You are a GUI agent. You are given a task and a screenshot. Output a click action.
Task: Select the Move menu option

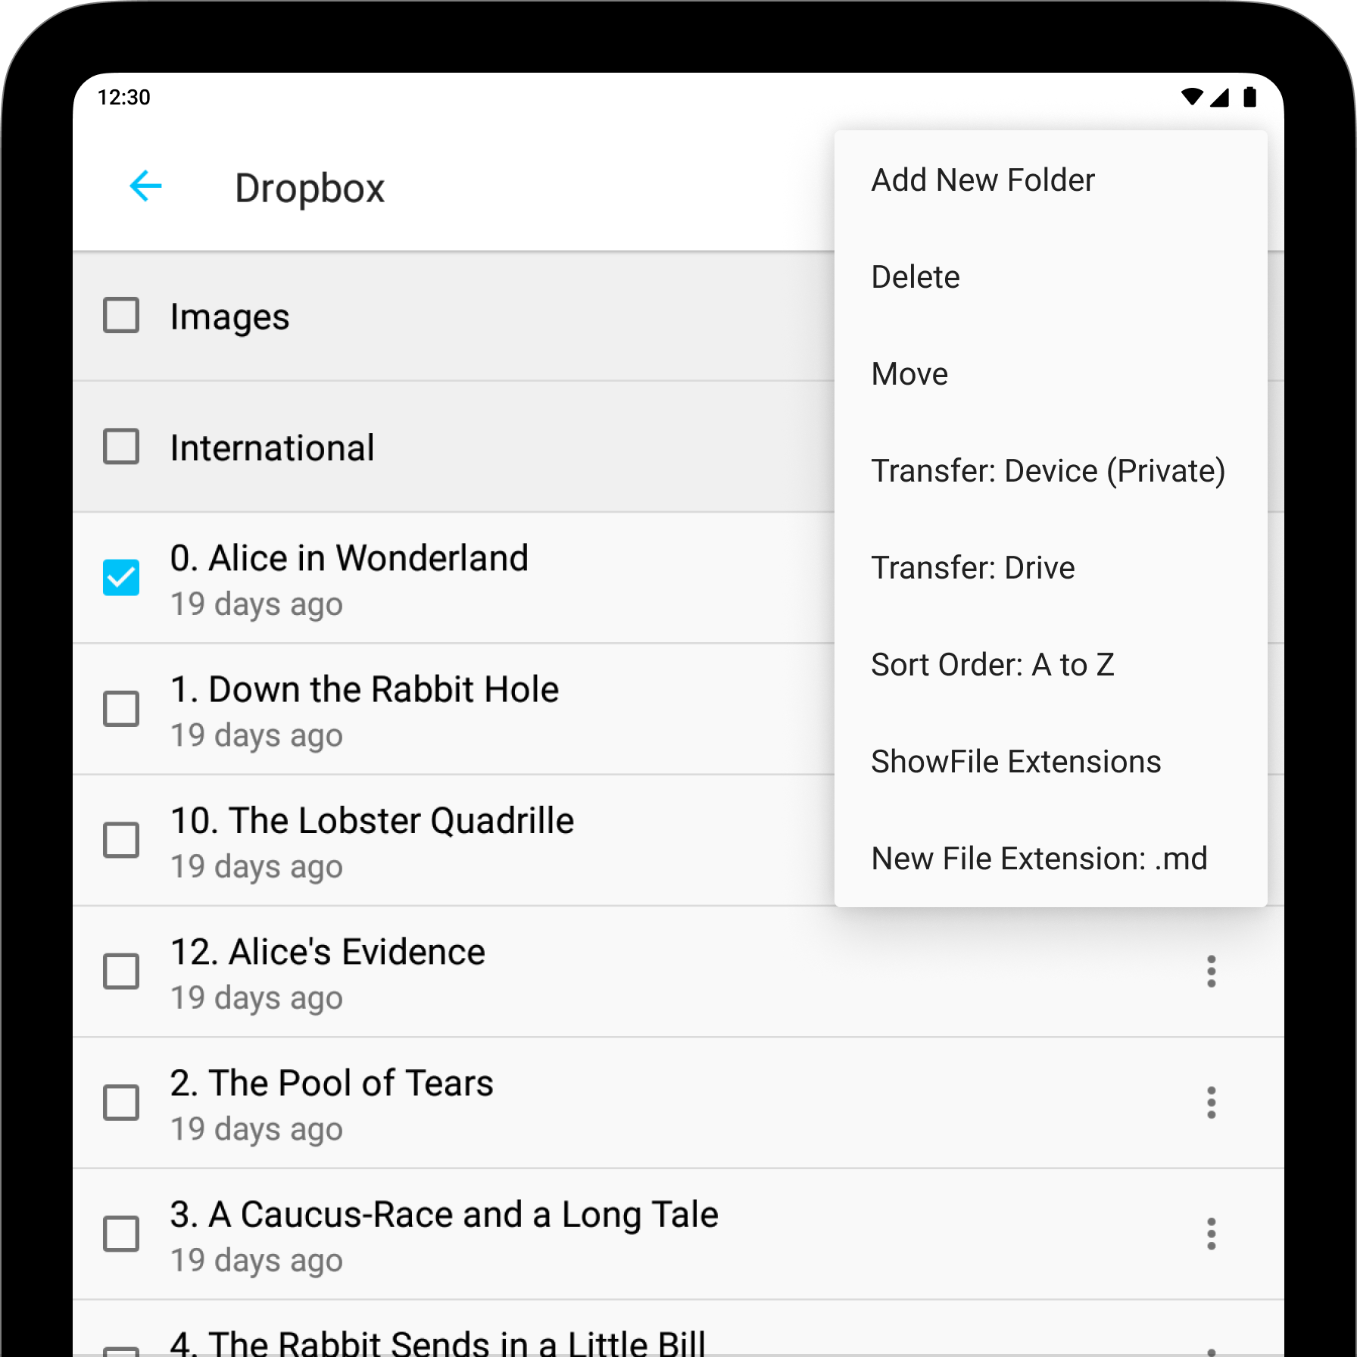(1050, 374)
